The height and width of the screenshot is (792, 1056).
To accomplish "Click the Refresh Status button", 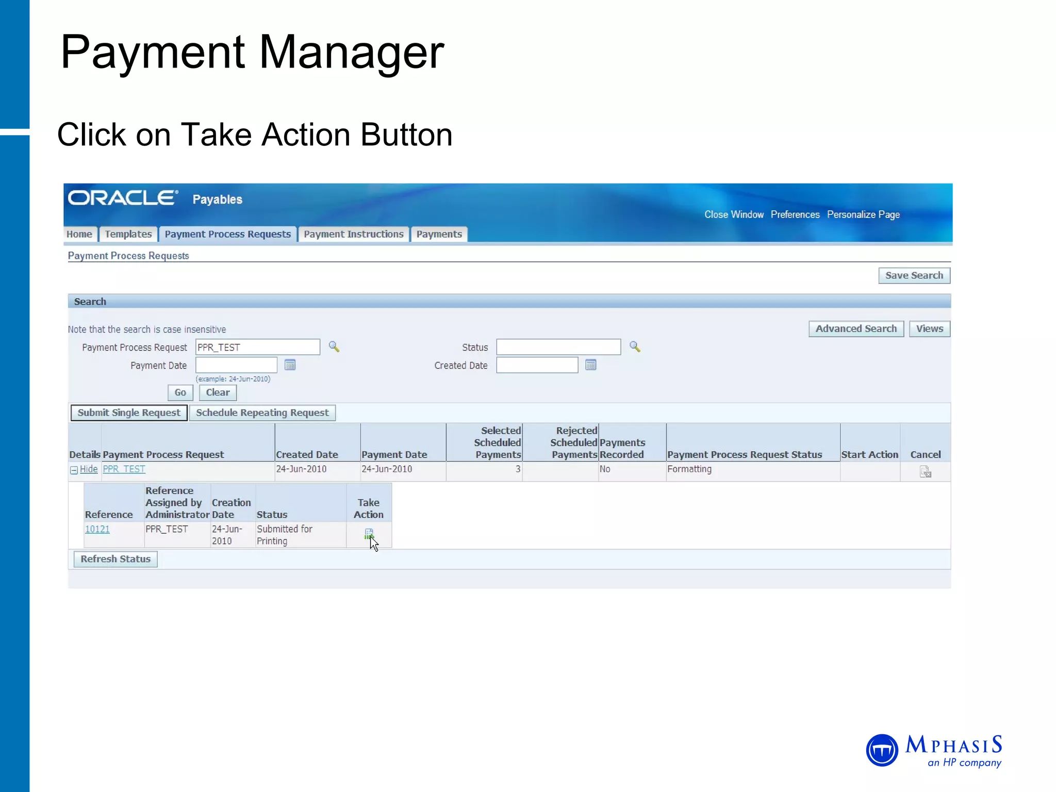I will 115,559.
